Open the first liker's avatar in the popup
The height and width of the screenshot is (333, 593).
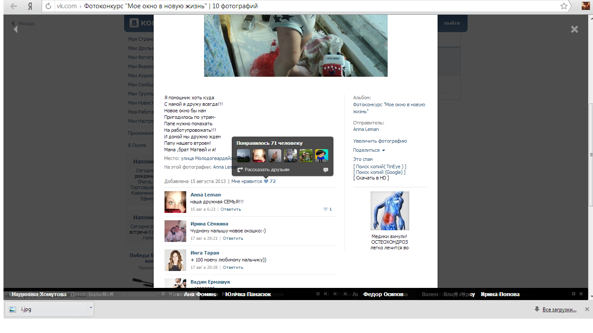(244, 156)
